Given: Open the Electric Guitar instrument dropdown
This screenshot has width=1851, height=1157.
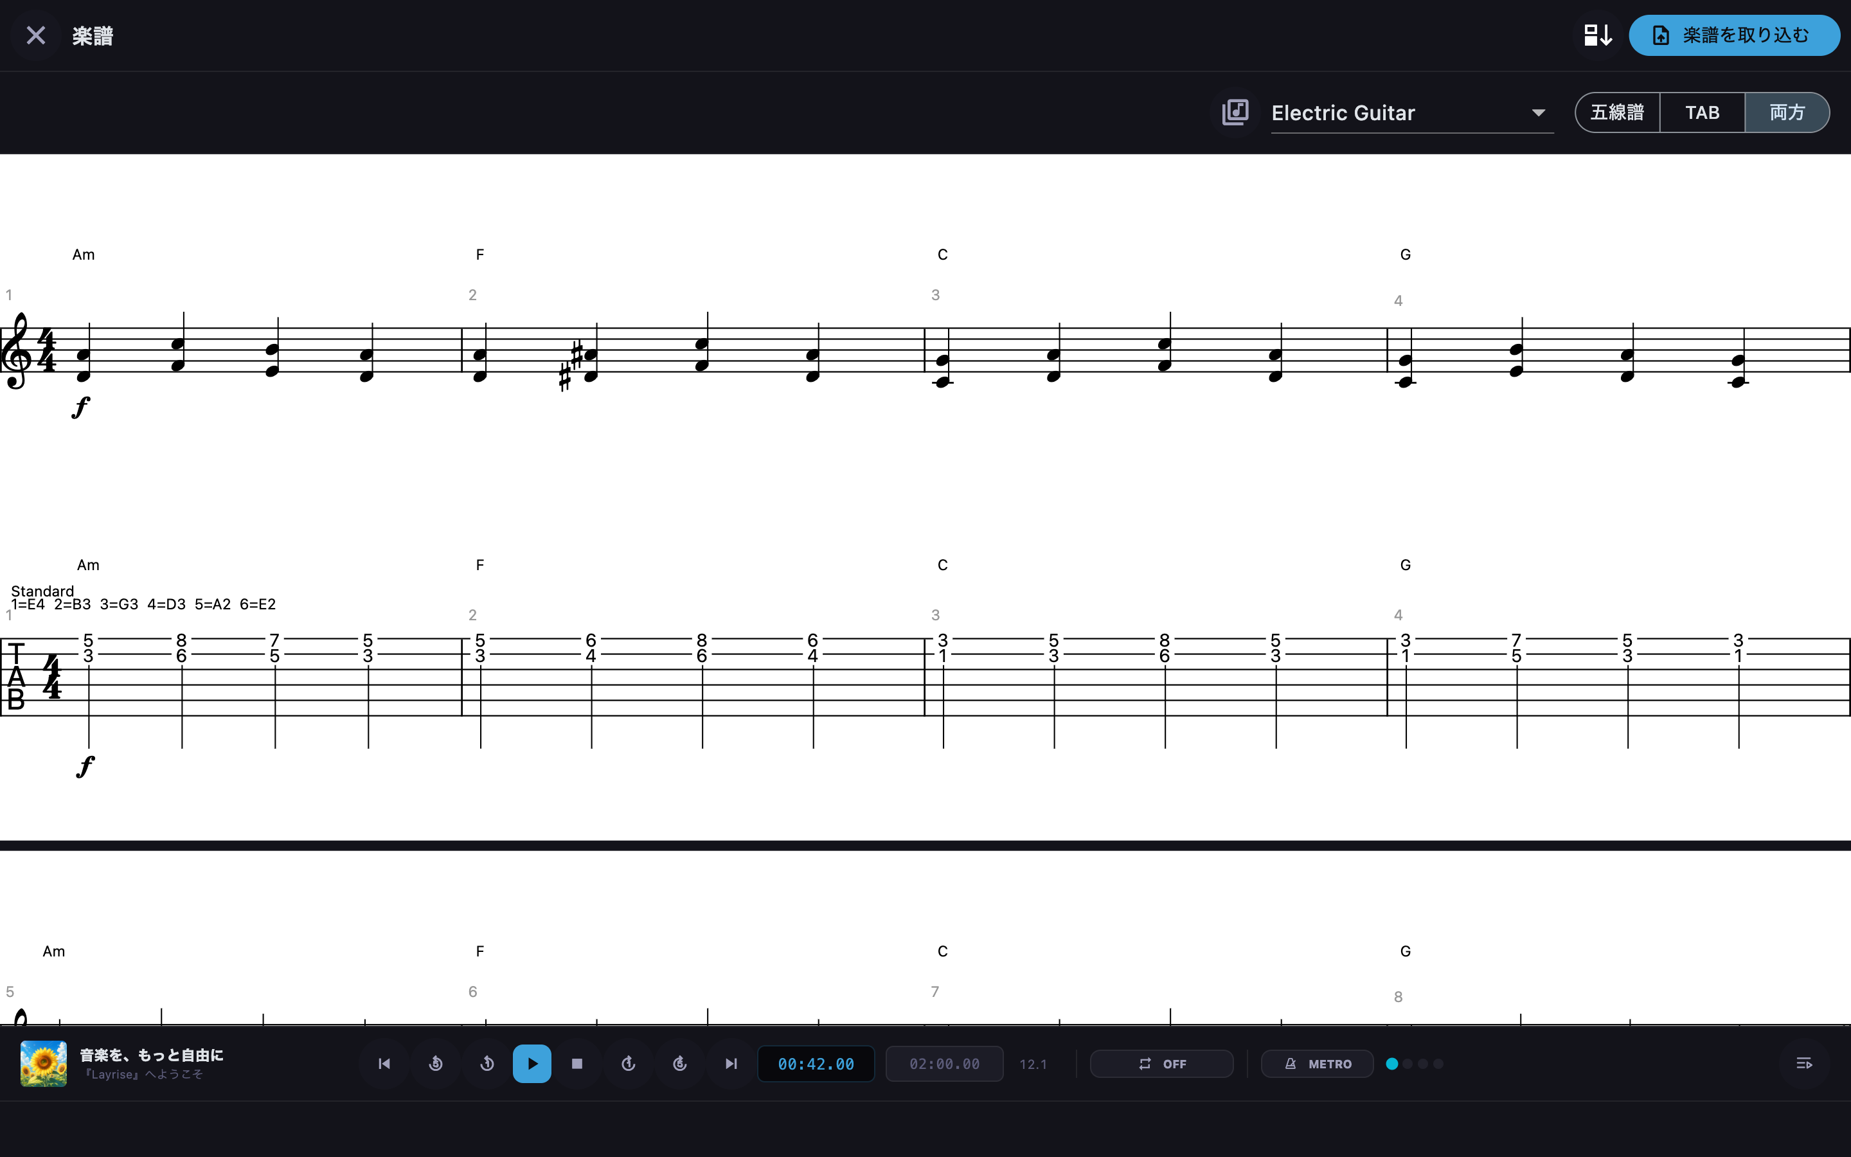Looking at the screenshot, I should pos(1412,112).
